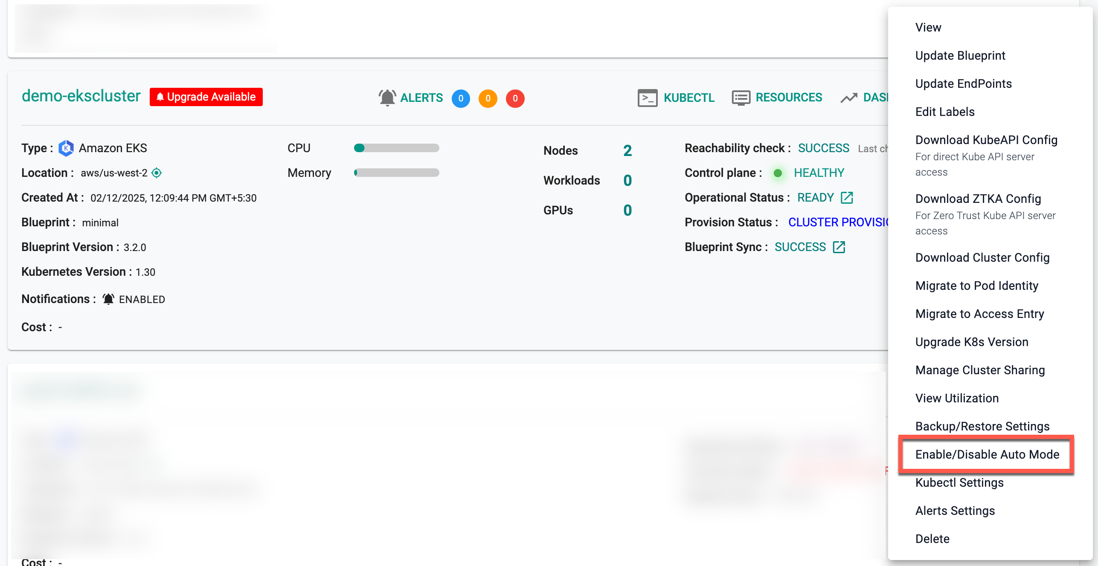Click Blueprint Version 3.2.0 value

point(135,247)
